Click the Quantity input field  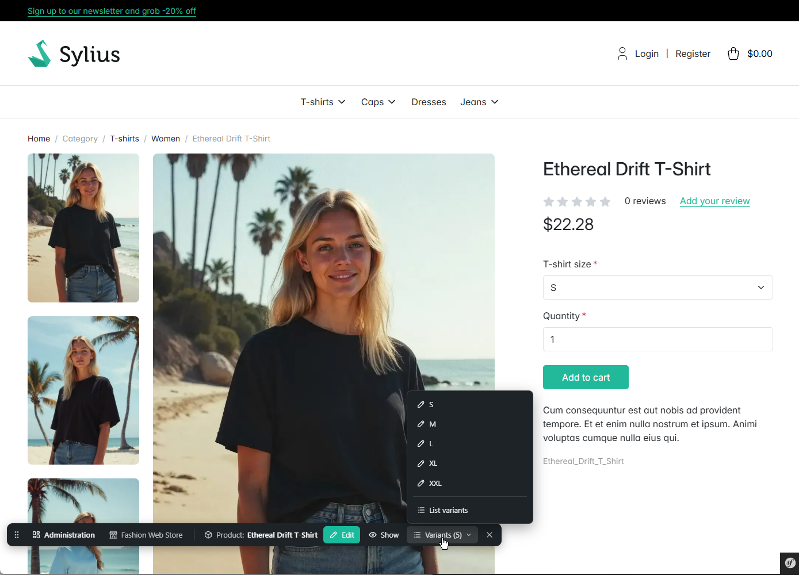click(657, 339)
